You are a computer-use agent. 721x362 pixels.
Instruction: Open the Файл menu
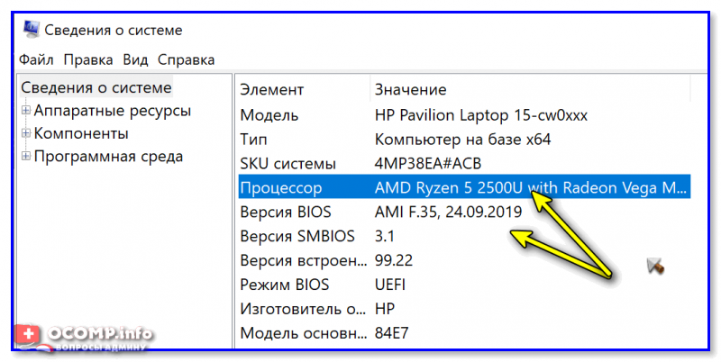pos(36,59)
